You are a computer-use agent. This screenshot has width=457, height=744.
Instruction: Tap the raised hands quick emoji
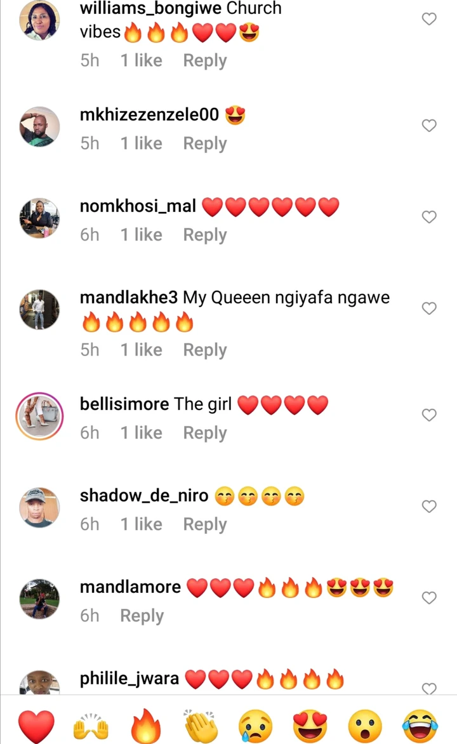(91, 726)
